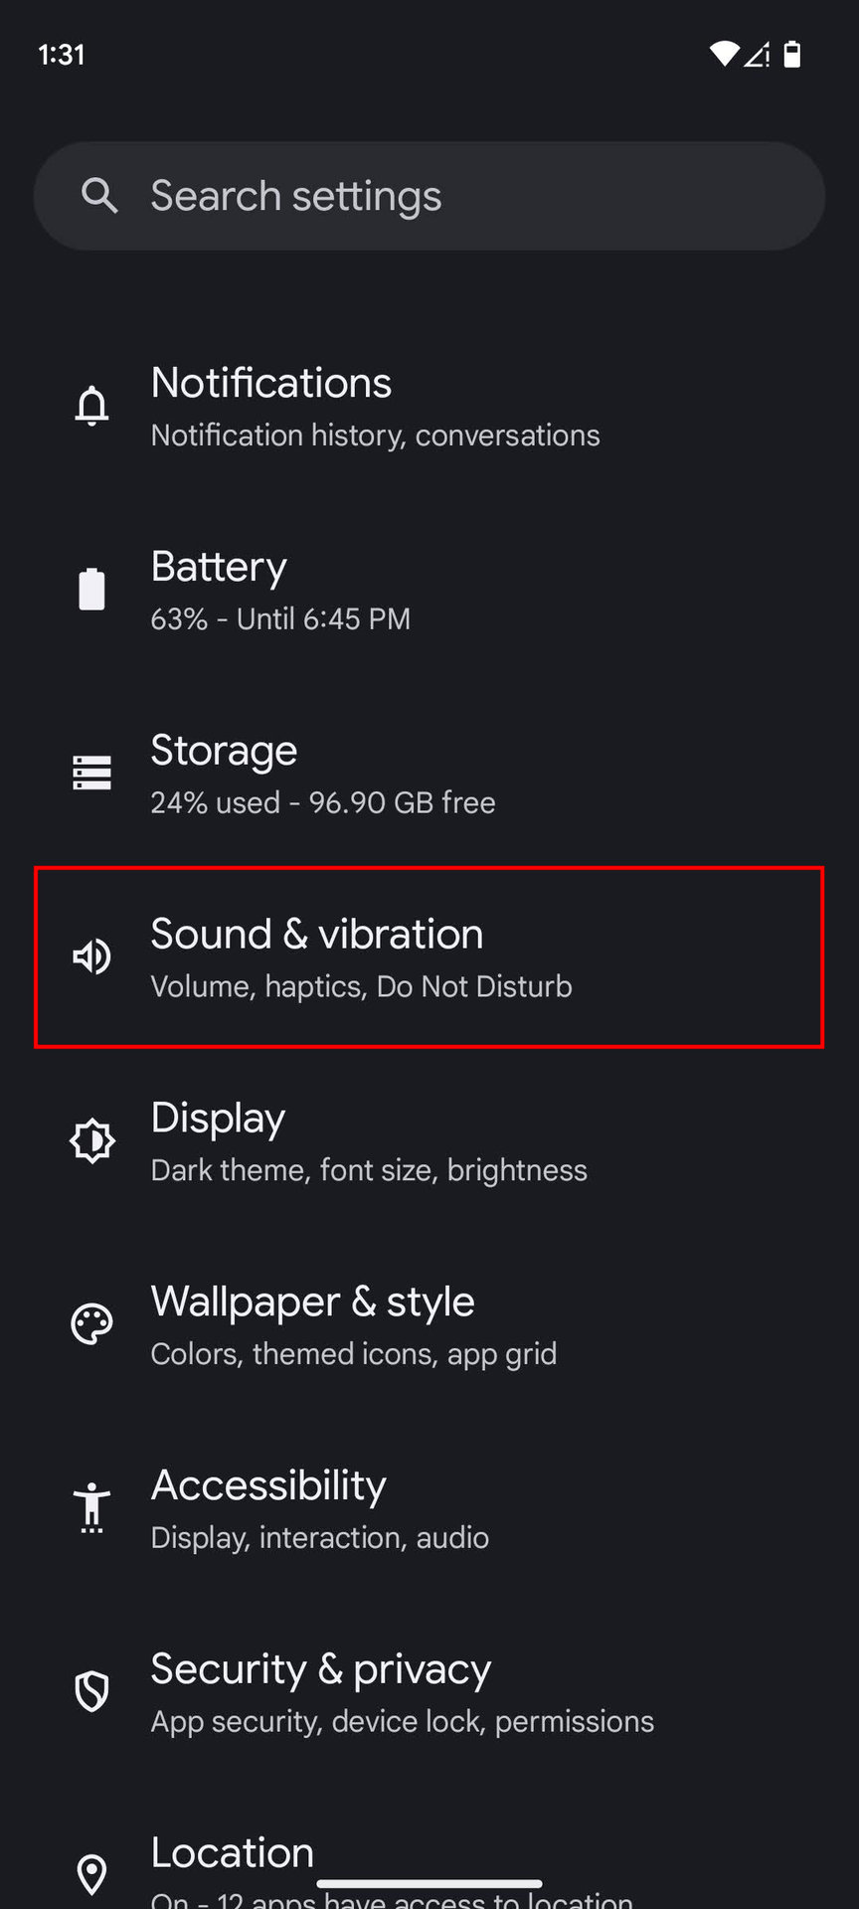The image size is (859, 1909).
Task: Focus the Search settings field
Action: (x=447, y=196)
